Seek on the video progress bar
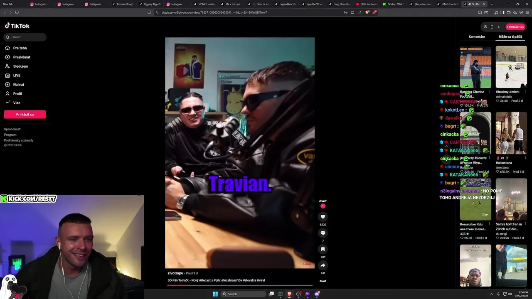Screen dimensions: 532x299 240,285
